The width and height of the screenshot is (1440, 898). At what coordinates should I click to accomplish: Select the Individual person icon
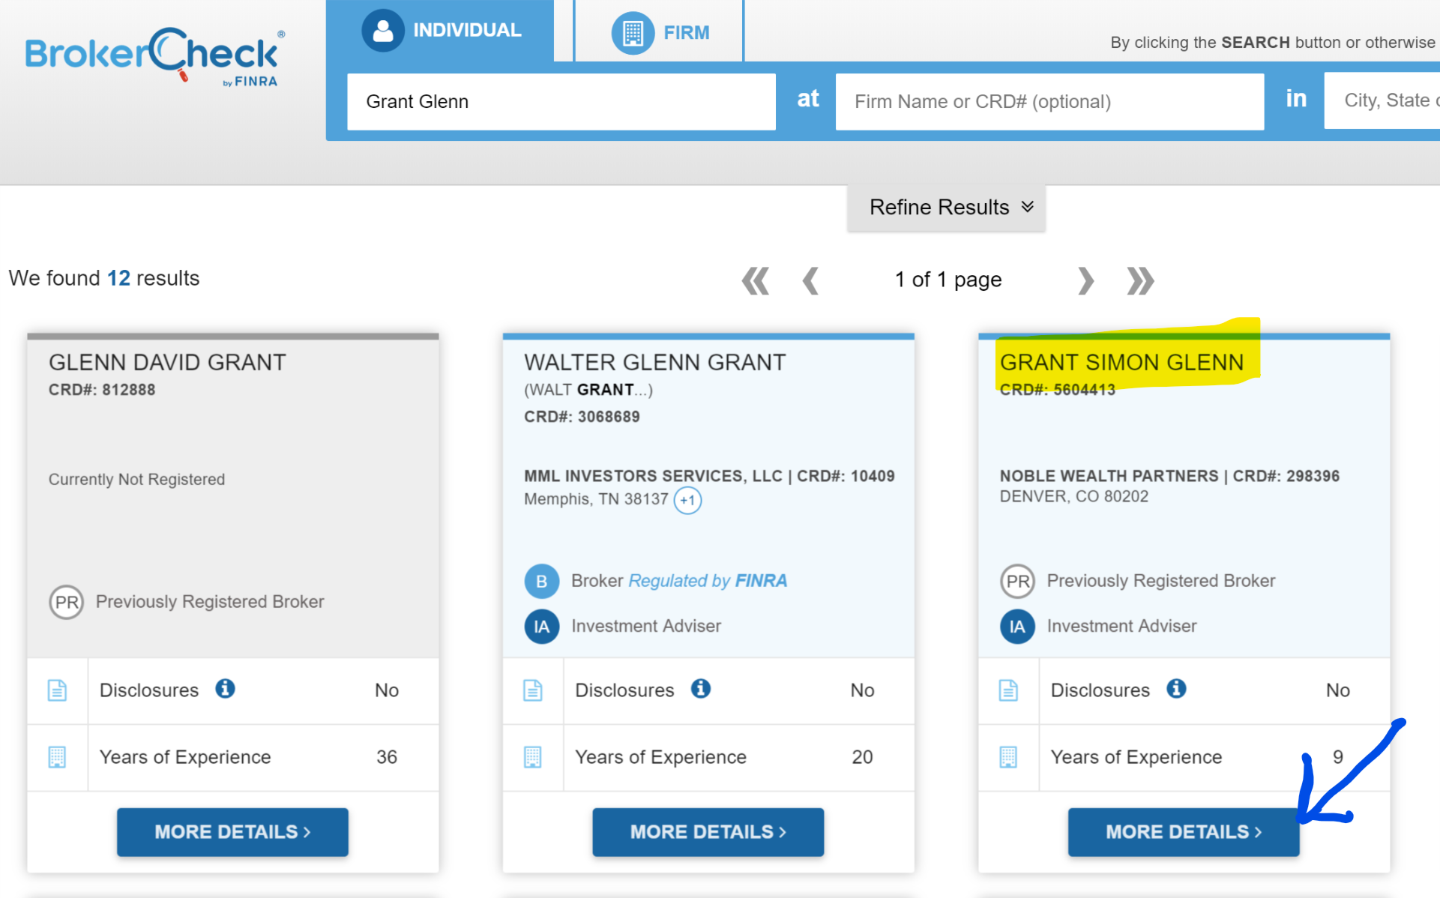click(383, 30)
